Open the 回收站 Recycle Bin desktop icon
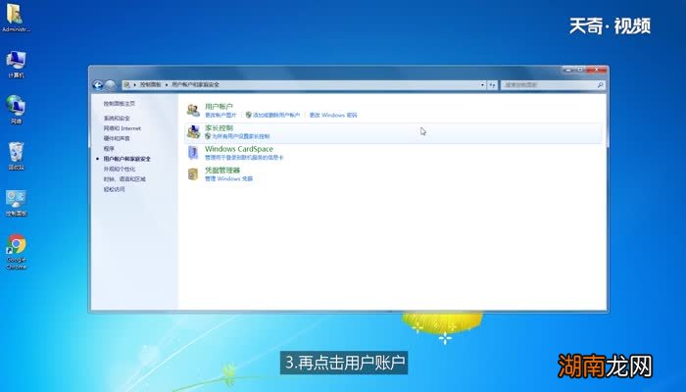The width and height of the screenshot is (686, 392). coord(16,156)
